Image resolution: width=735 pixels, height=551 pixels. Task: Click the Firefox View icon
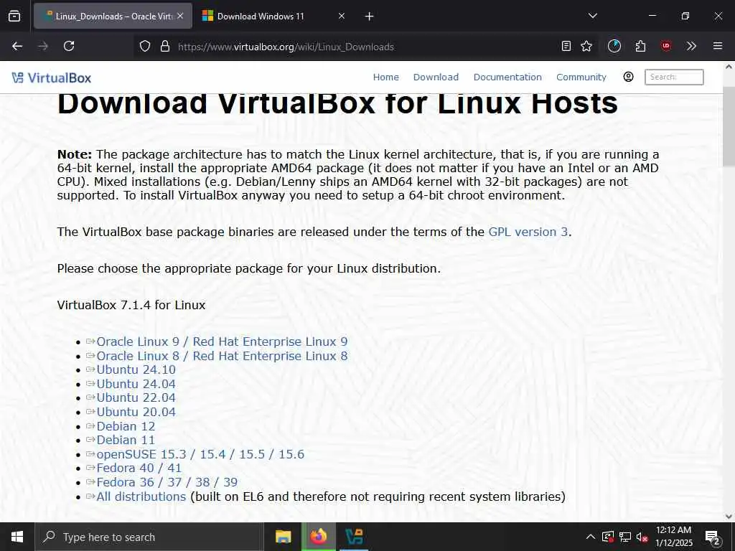coord(14,16)
